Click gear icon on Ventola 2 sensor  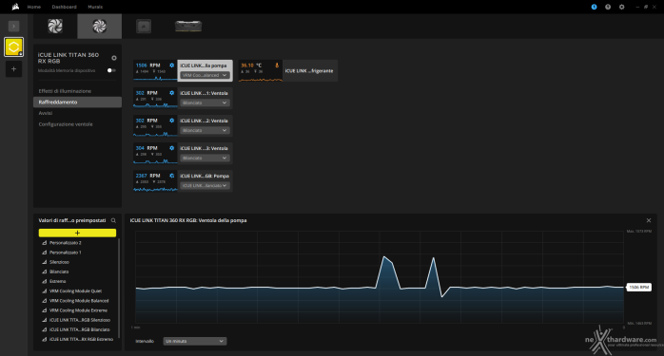tap(171, 121)
